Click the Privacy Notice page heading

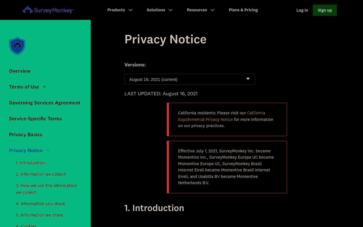coord(165,39)
